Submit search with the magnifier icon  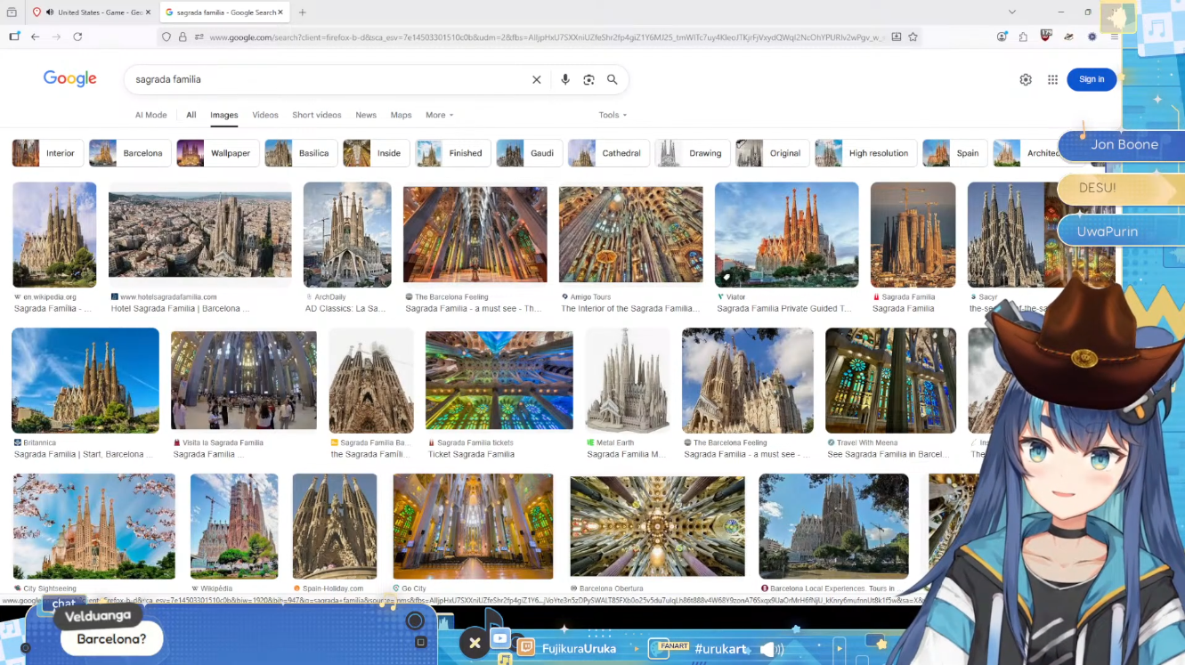pyautogui.click(x=613, y=79)
